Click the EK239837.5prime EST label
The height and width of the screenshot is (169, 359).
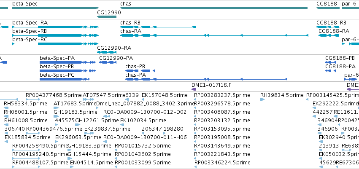pyautogui.click(x=108, y=129)
